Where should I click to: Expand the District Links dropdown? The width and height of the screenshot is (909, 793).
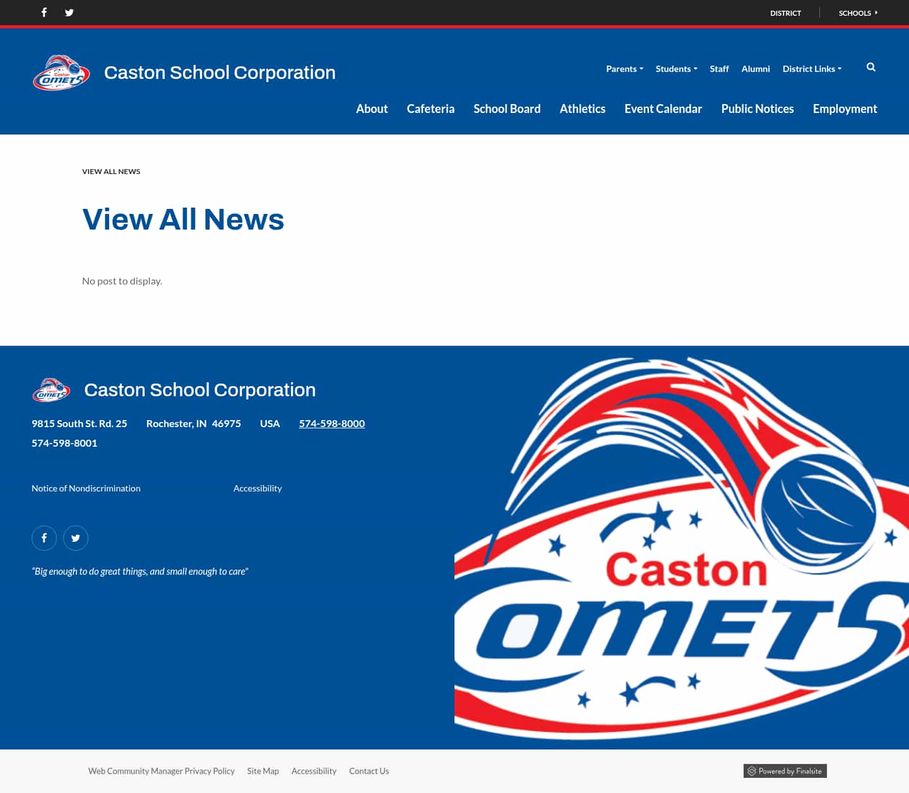[812, 69]
